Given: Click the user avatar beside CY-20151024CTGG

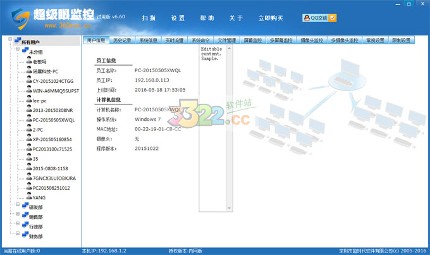Looking at the screenshot, I should (29, 80).
